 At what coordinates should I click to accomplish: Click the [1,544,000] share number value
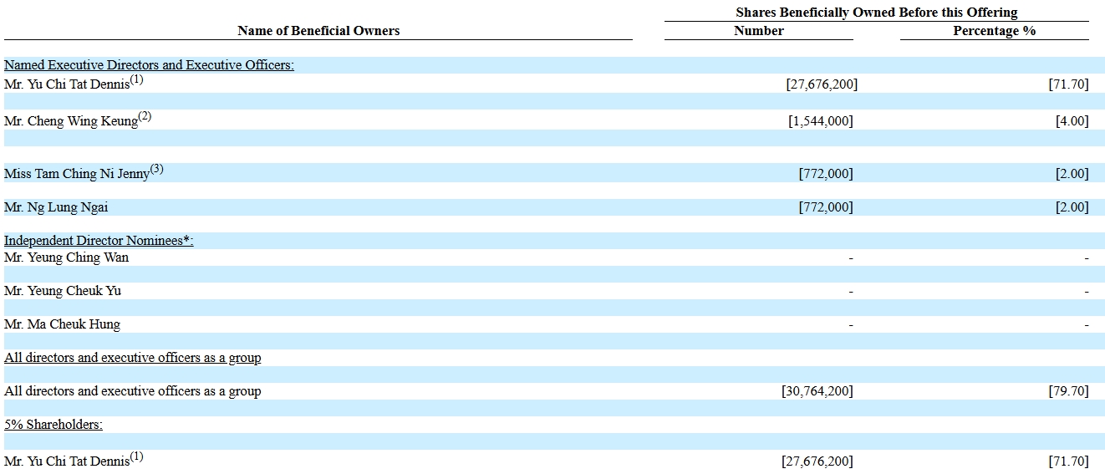click(x=820, y=121)
